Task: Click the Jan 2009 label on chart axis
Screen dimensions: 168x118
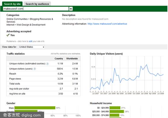Action: click(x=144, y=93)
